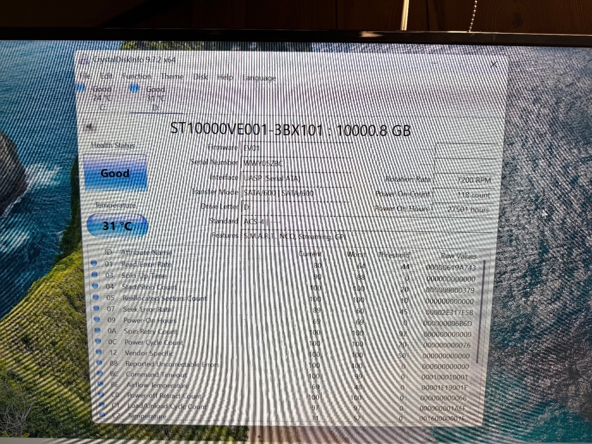Select the Command Timeout row text
Image resolution: width=592 pixels, height=444 pixels.
[x=157, y=374]
